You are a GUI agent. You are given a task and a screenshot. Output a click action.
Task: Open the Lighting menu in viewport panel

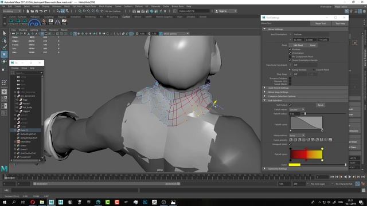point(34,30)
